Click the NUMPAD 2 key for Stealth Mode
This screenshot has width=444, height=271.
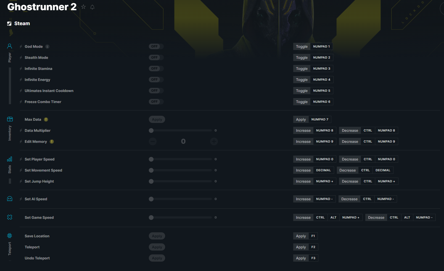pos(322,57)
